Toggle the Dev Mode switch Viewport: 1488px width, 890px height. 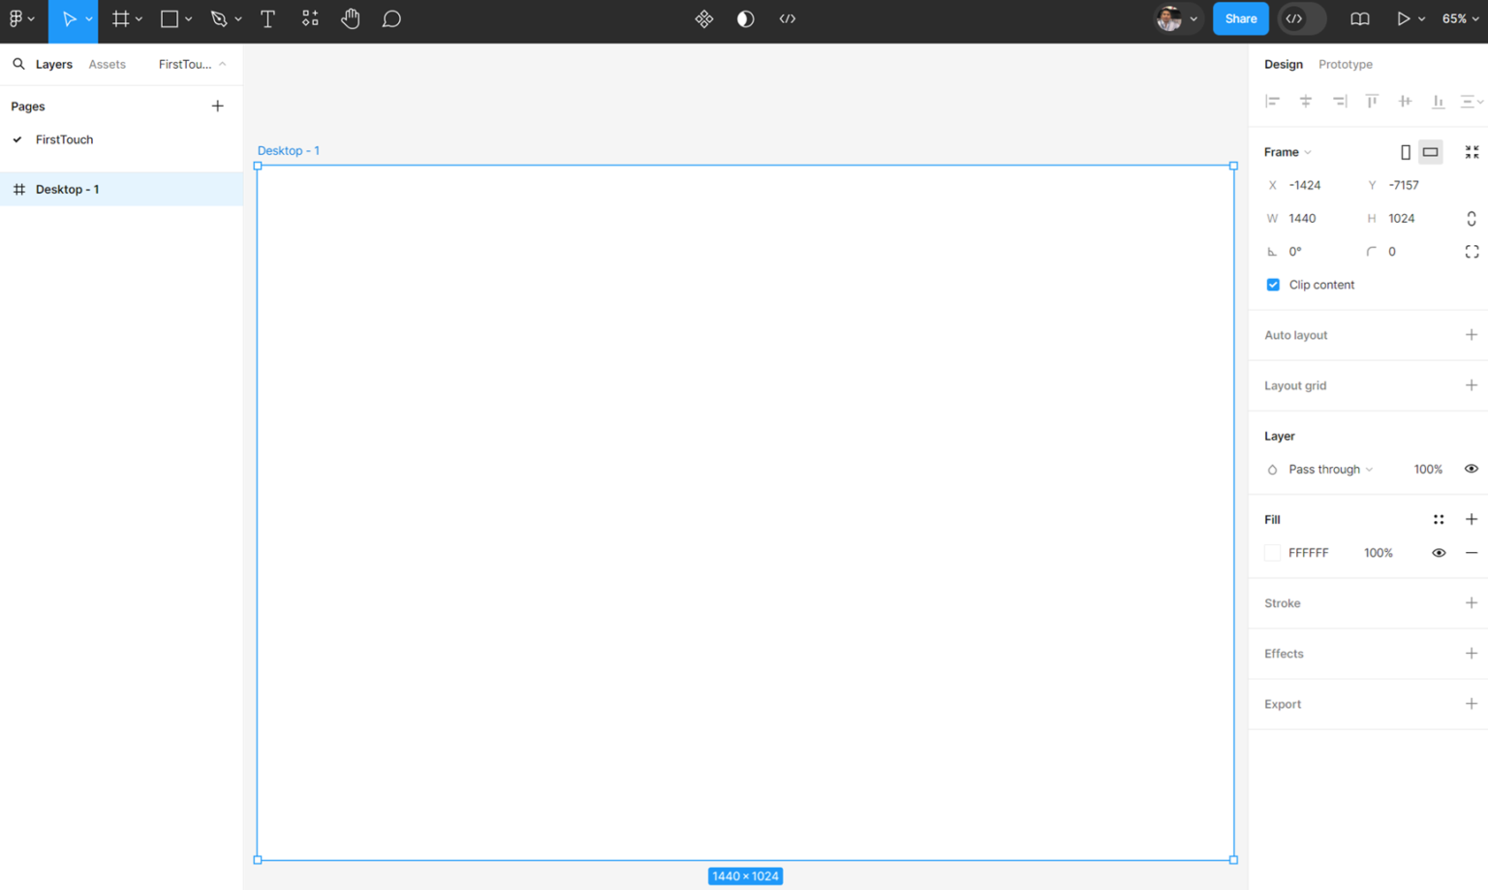tap(1301, 18)
